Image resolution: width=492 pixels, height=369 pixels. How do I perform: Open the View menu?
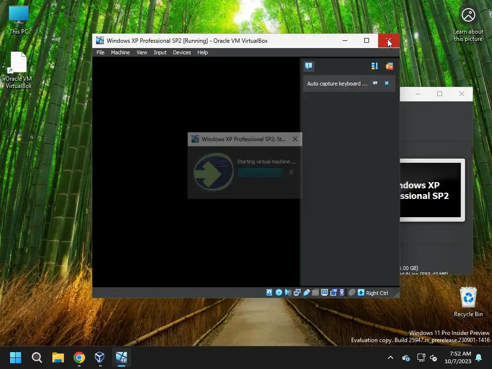coord(142,52)
